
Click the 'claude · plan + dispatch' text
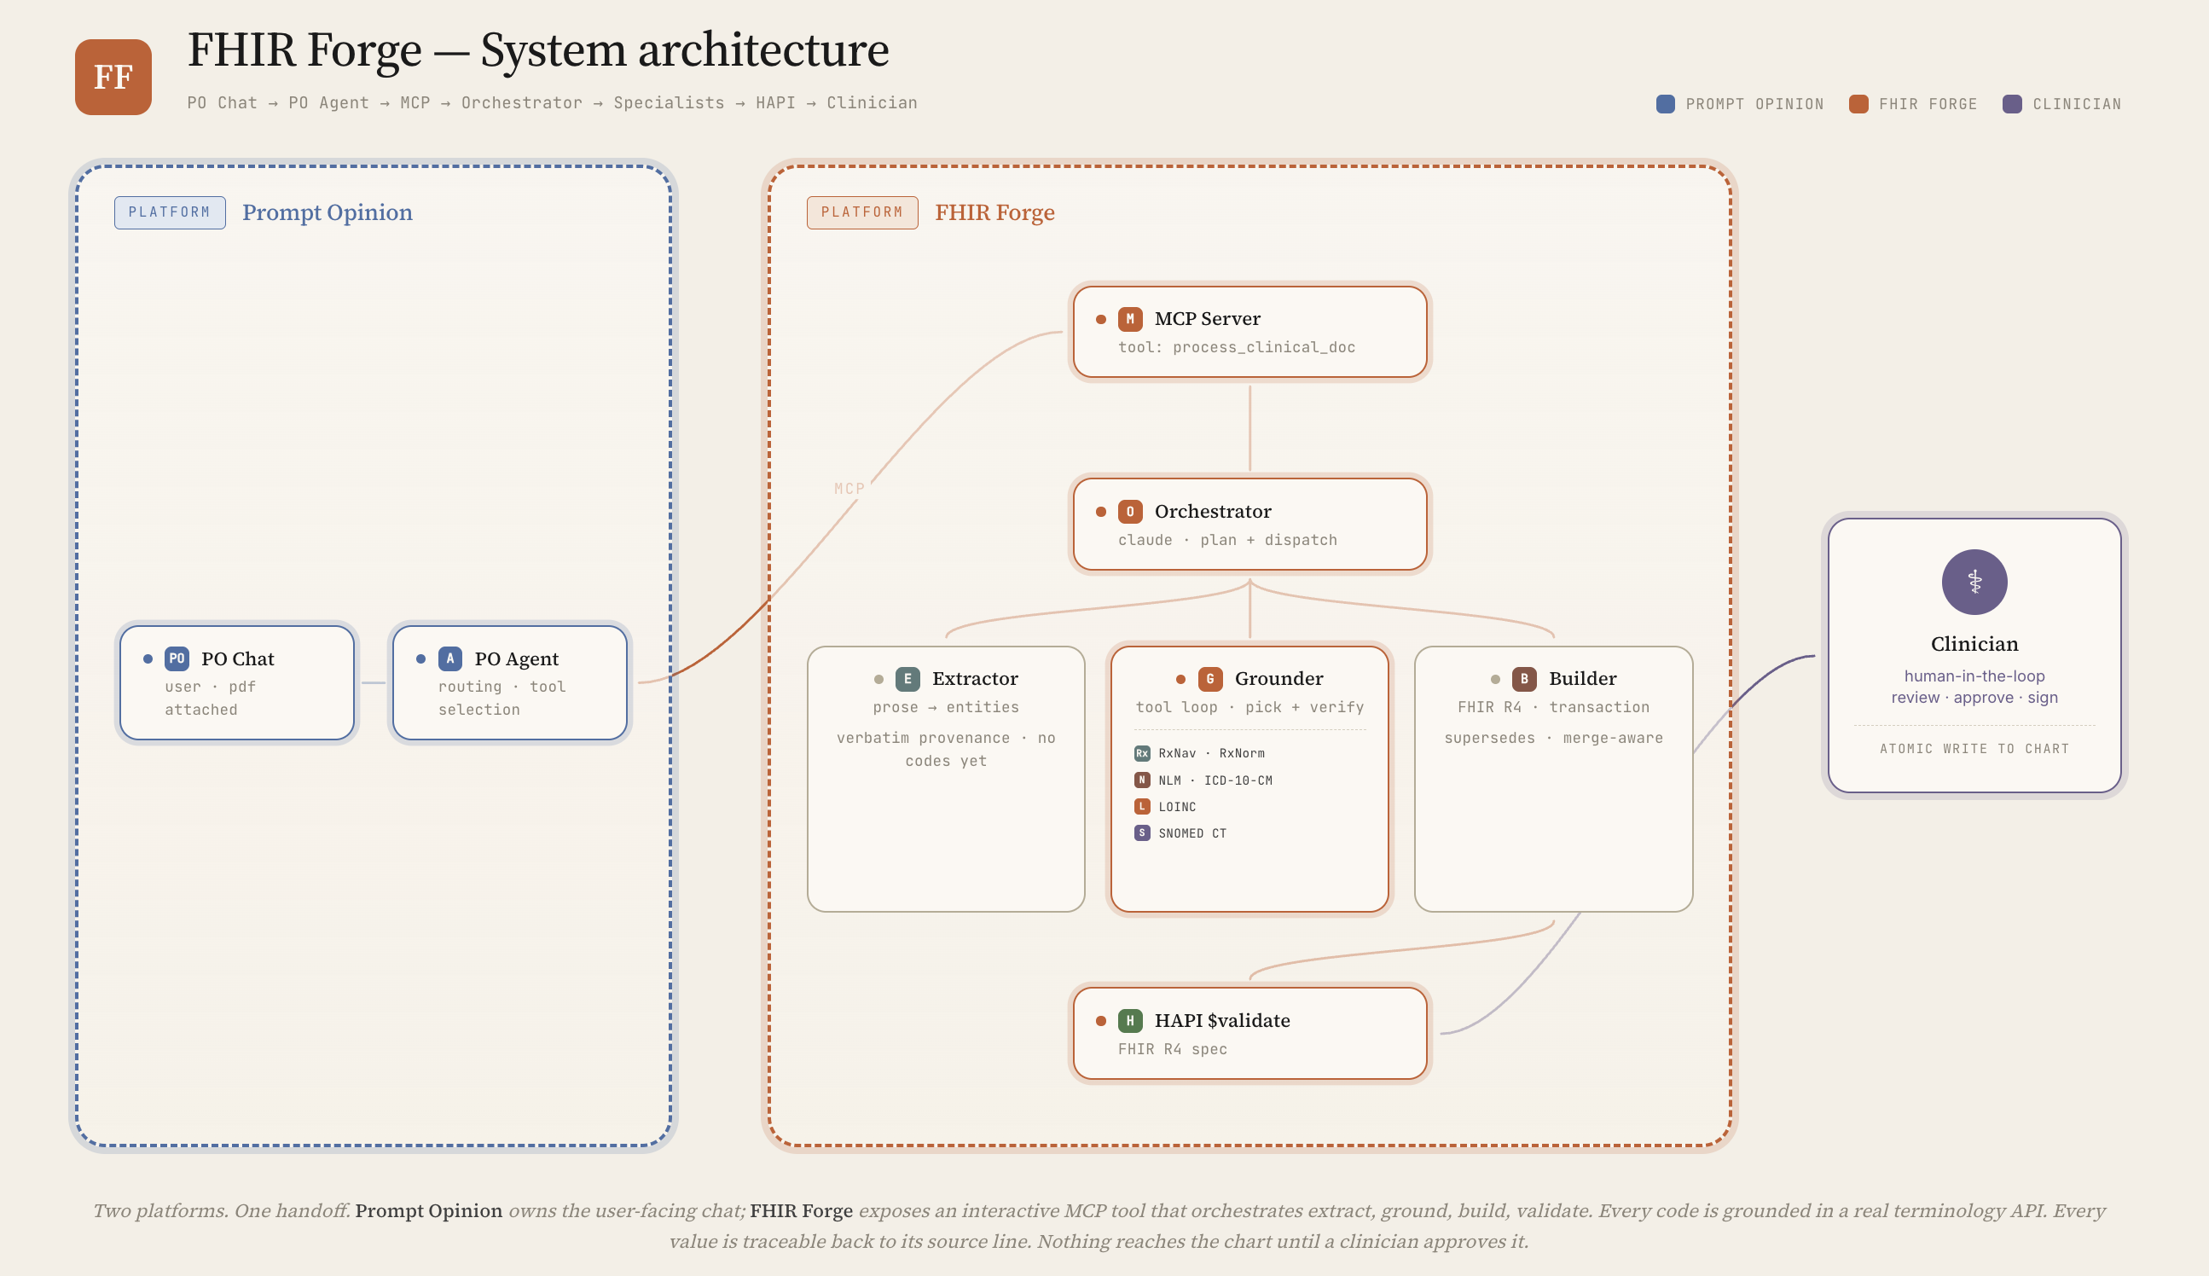click(1227, 541)
